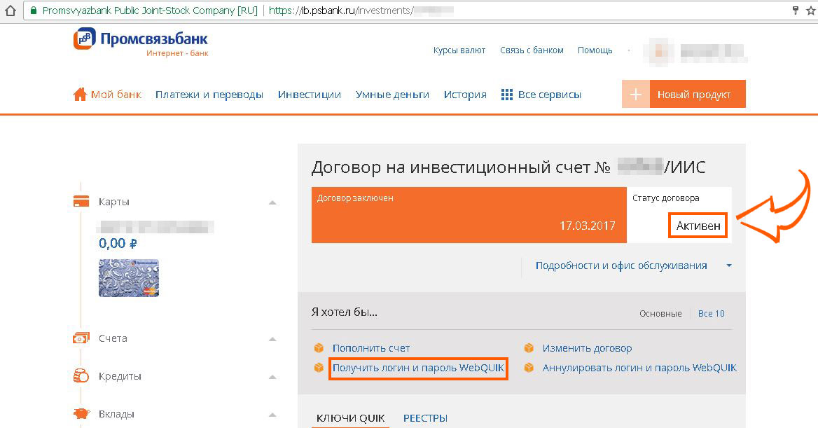Click the Карты sidebar label
Image resolution: width=818 pixels, height=428 pixels.
pyautogui.click(x=113, y=202)
